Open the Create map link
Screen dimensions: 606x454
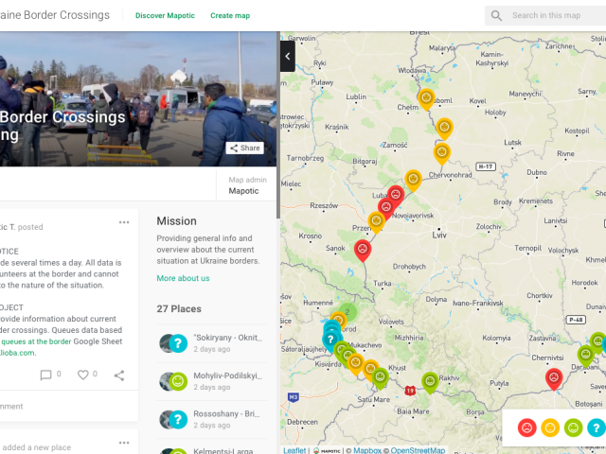tap(230, 15)
